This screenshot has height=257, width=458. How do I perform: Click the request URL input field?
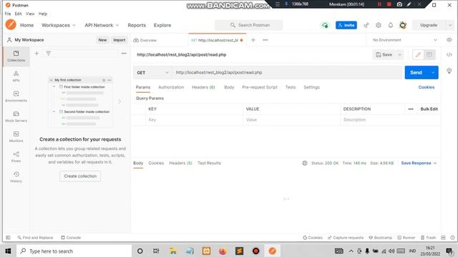[288, 73]
